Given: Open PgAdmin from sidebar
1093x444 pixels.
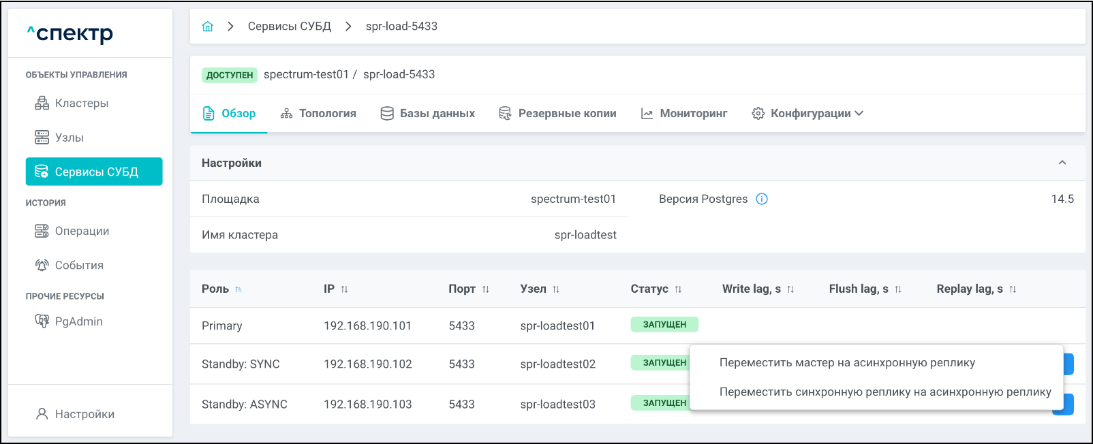Looking at the screenshot, I should 78,321.
